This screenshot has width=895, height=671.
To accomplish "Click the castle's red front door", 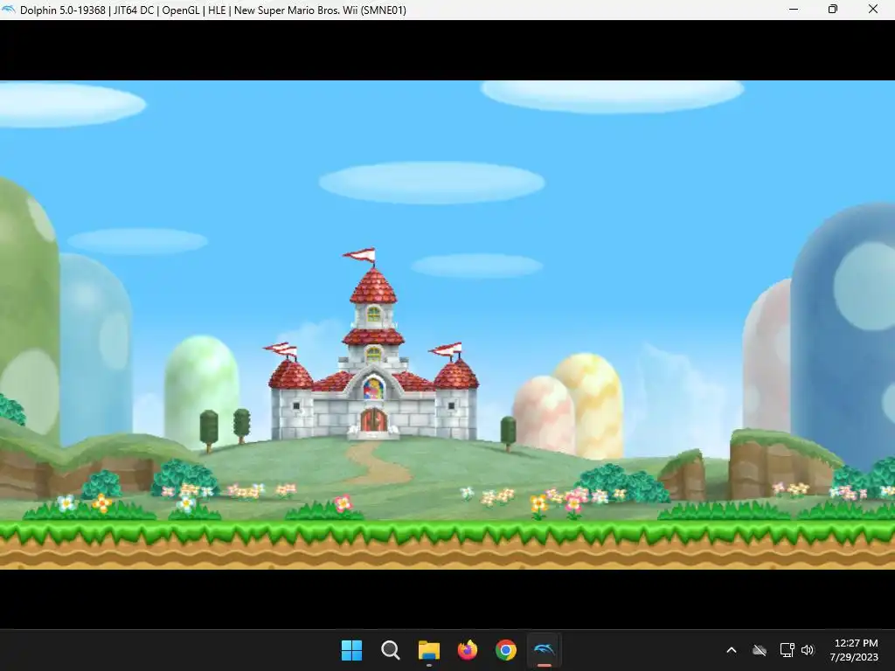I will 374,420.
